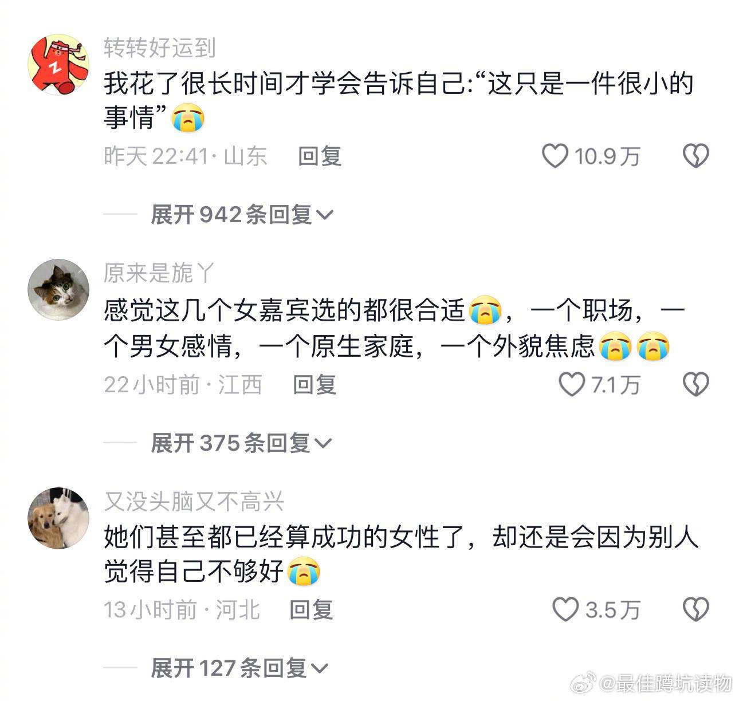Expand 942 replies under first comment
The width and height of the screenshot is (739, 701).
(x=242, y=215)
